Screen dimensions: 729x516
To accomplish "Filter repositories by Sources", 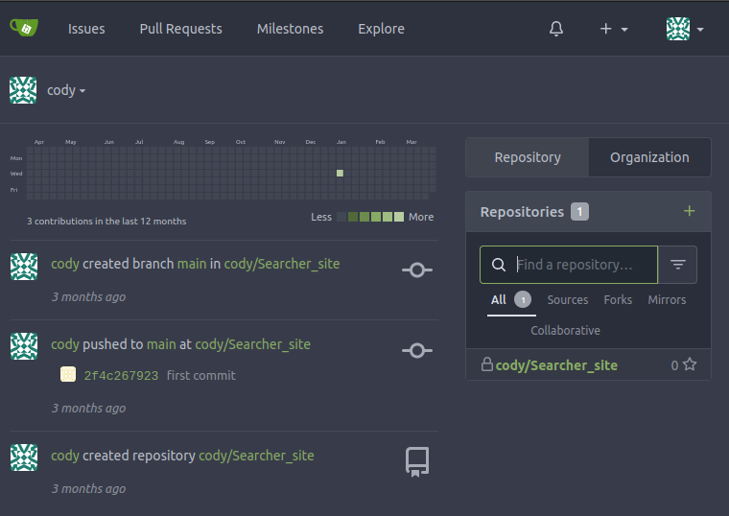I will tap(567, 300).
